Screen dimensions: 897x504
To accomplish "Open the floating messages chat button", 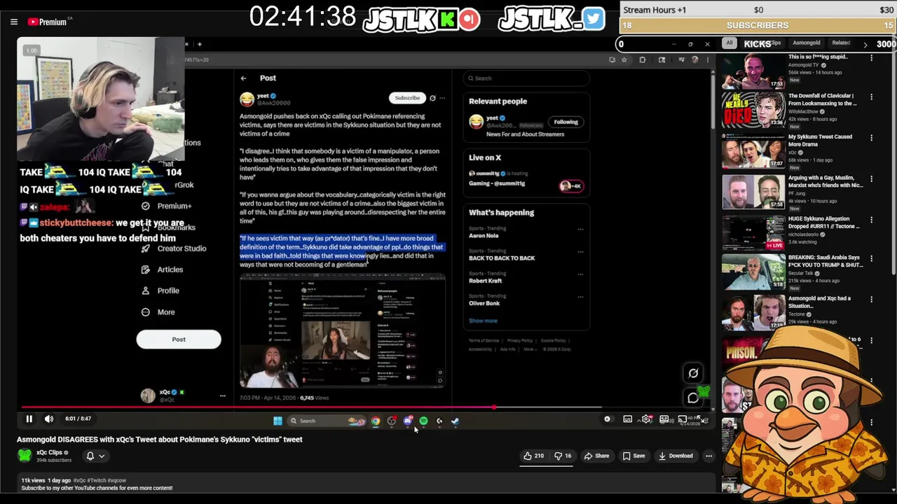I will click(693, 398).
